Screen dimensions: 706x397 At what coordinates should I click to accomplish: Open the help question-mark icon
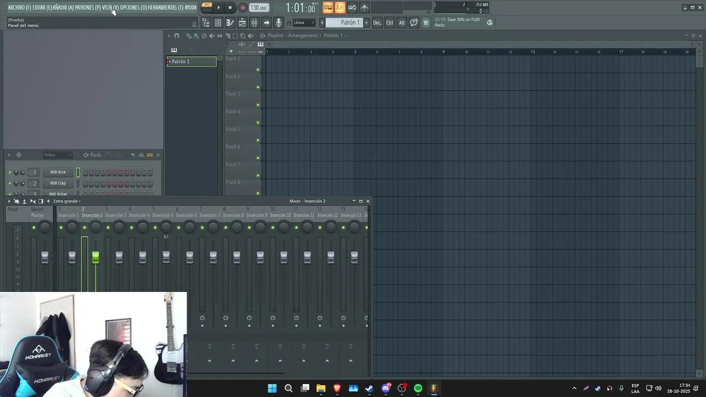414,23
